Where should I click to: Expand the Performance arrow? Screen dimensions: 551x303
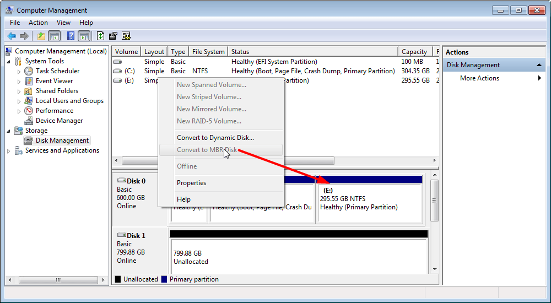[19, 111]
